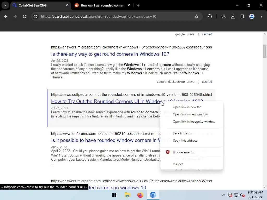
Task: Click 'cached' link at the top of the results
Action: (207, 34)
